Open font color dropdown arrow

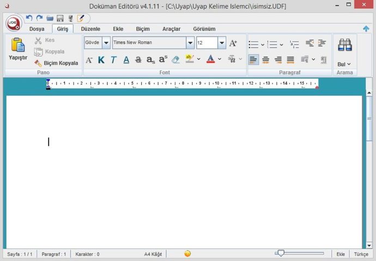coord(220,59)
